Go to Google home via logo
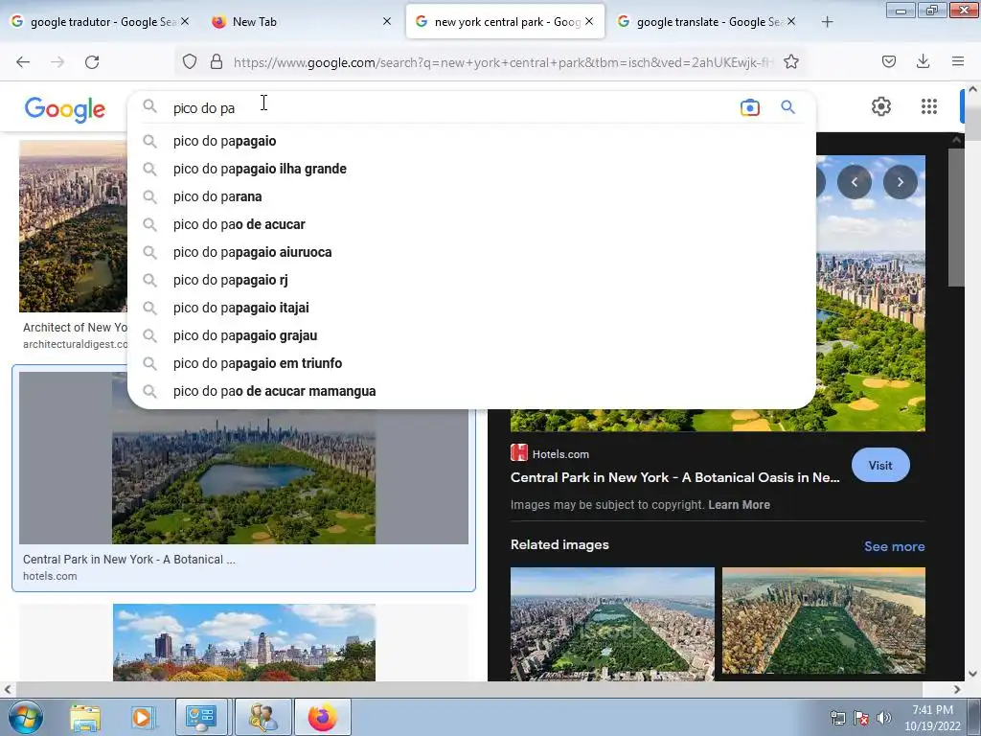 pos(64,109)
